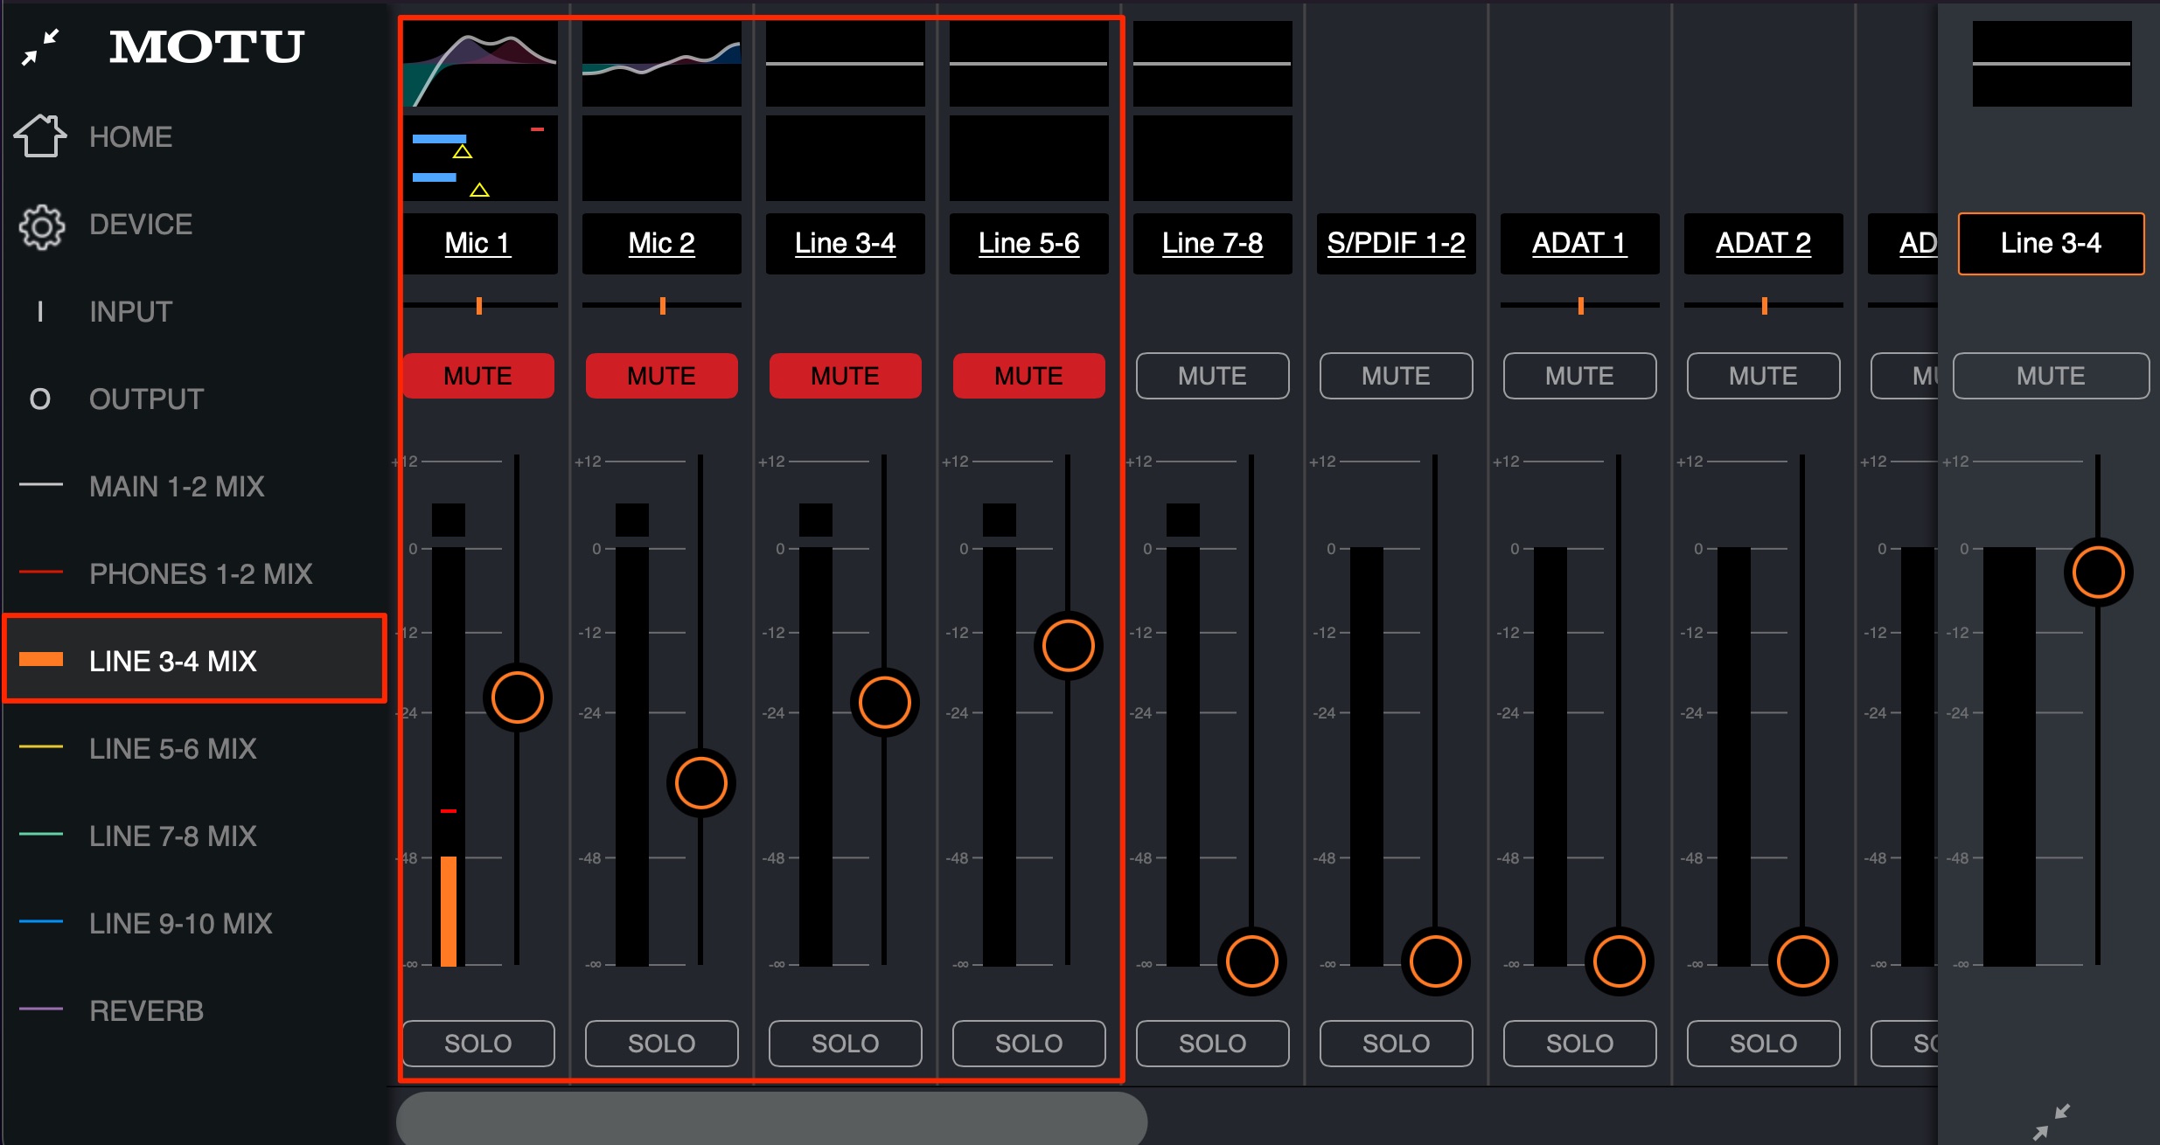
Task: Click the Mic 2 channel name
Action: [662, 244]
